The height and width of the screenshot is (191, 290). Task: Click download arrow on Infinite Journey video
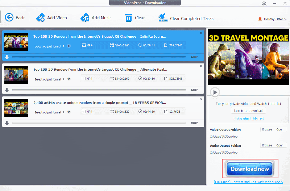coord(7,57)
